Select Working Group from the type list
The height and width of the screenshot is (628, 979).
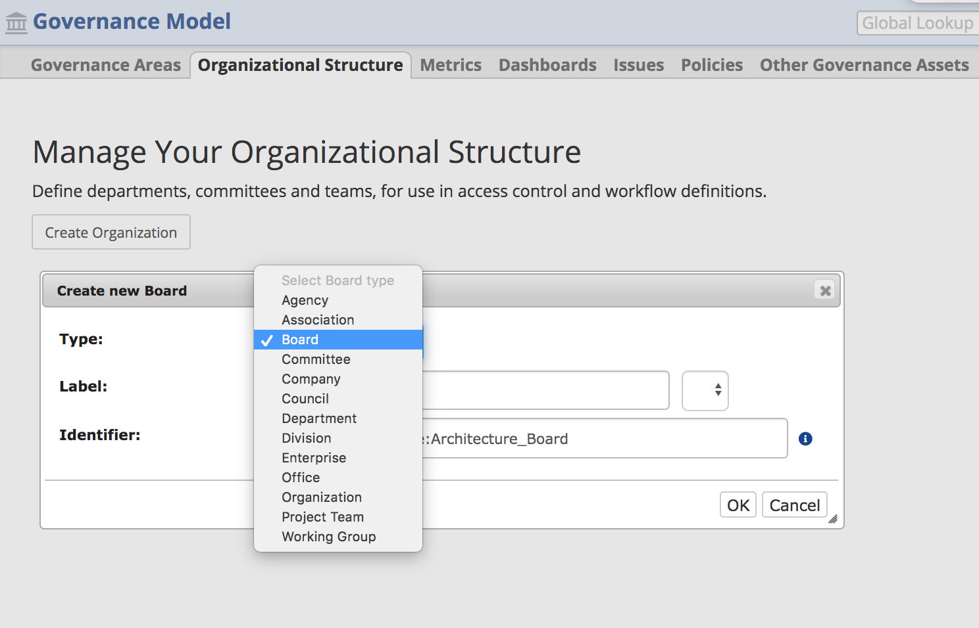coord(328,536)
